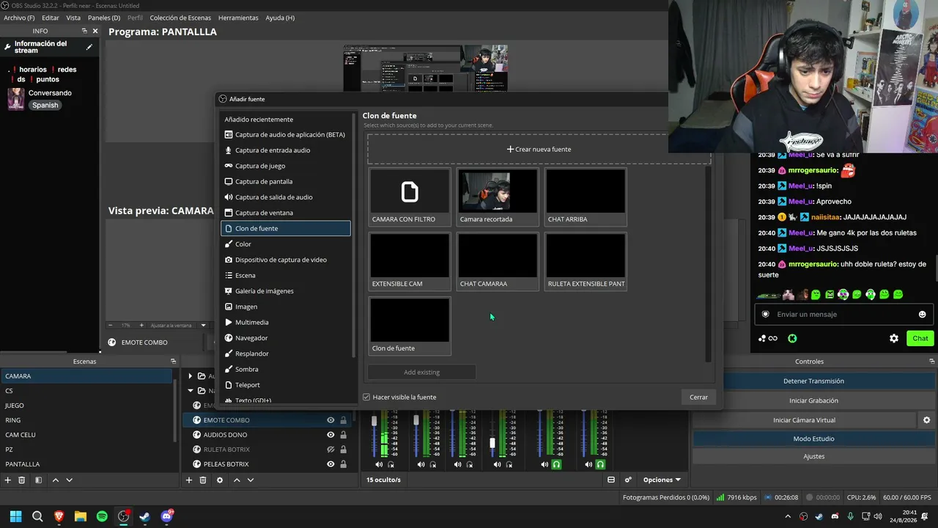Image resolution: width=938 pixels, height=528 pixels.
Task: Pick the Color source type
Action: (x=286, y=244)
